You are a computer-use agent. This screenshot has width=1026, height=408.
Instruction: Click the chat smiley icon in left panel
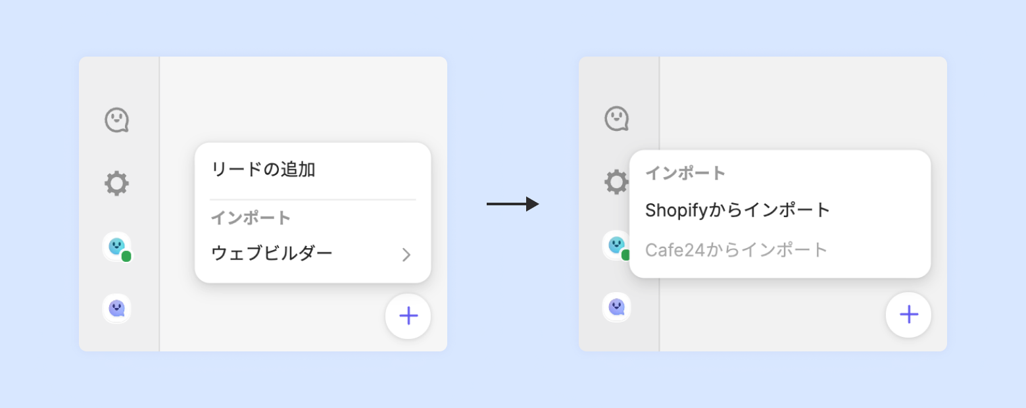116,120
